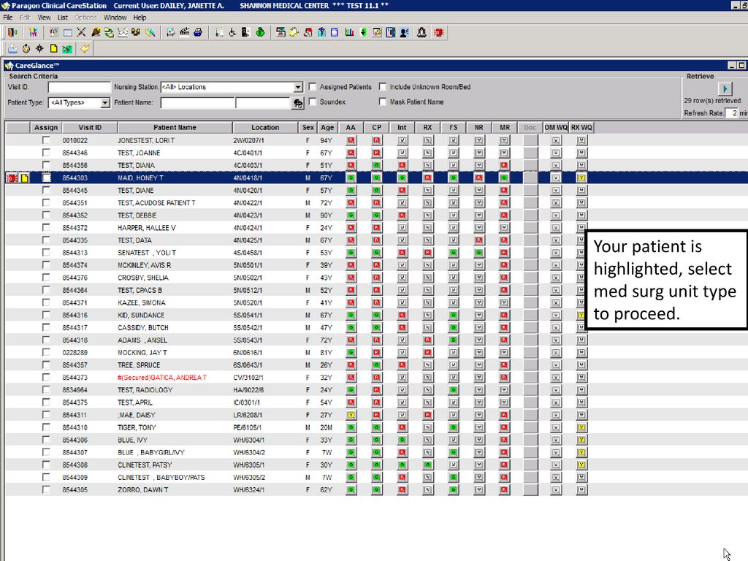Check Assign box for HARPER, HALLEE V
Viewport: 748px width, 561px height.
(x=46, y=228)
